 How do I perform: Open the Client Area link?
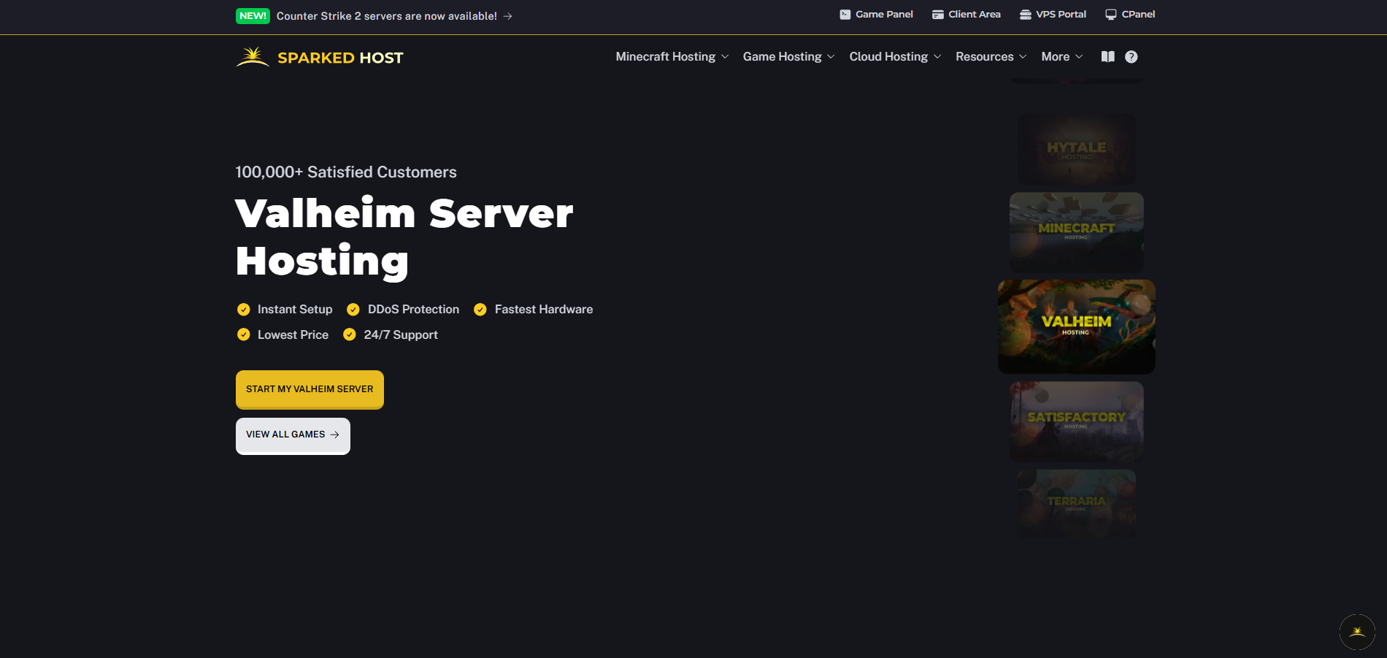(967, 15)
